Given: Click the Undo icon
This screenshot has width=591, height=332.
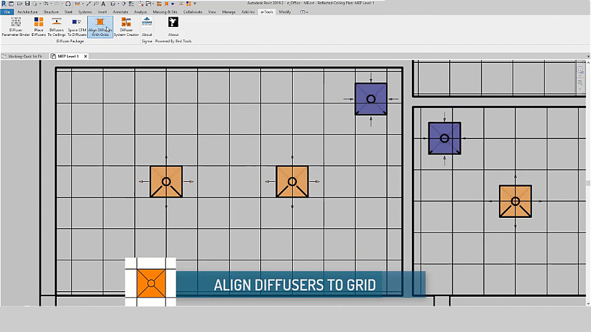Looking at the screenshot, I should [x=46, y=3].
